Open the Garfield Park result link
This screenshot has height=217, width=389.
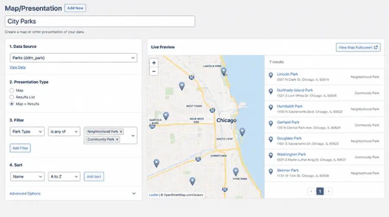click(x=288, y=122)
